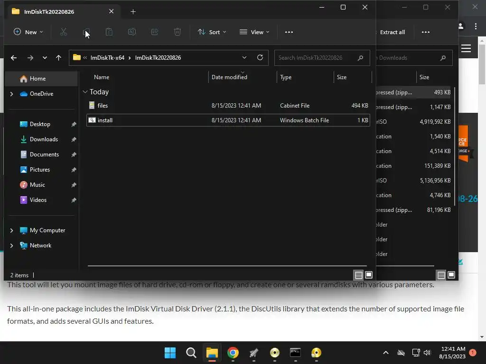The image size is (486, 364).
Task: Open the ellipsis menu in Downloads window
Action: coord(426,32)
